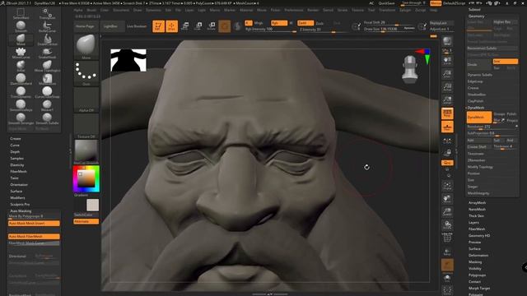Open the MatCap material selector
Image resolution: width=527 pixels, height=296 pixels.
point(86,151)
